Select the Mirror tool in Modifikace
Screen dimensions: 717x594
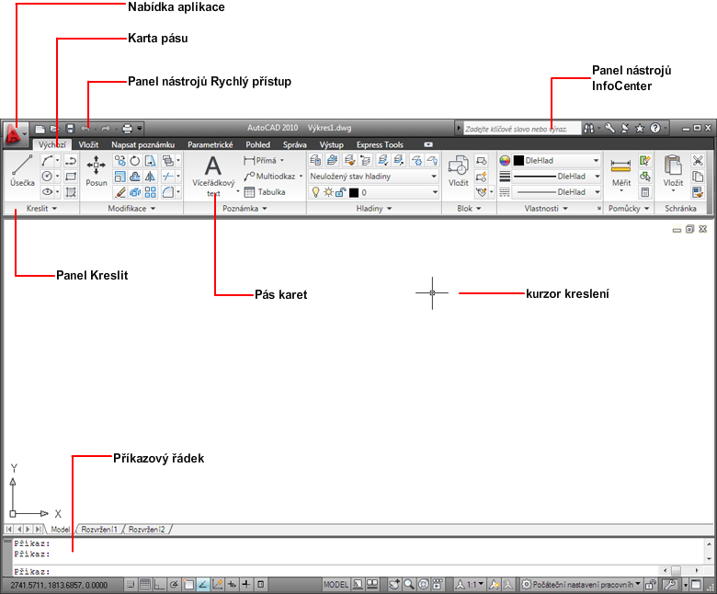[x=150, y=177]
